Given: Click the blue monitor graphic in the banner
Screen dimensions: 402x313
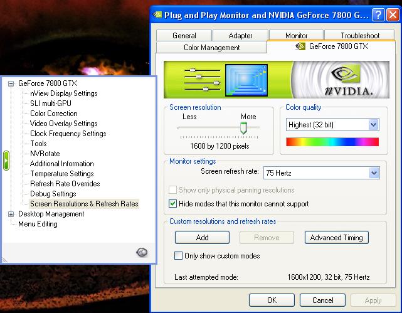Looking at the screenshot, I should click(246, 80).
